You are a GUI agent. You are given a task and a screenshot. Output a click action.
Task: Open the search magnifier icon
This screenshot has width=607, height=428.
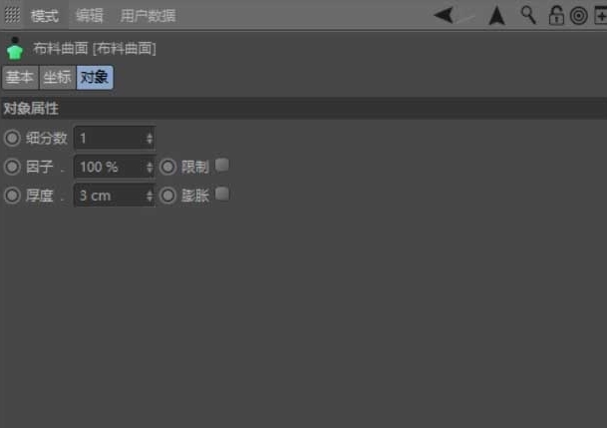[x=529, y=16]
